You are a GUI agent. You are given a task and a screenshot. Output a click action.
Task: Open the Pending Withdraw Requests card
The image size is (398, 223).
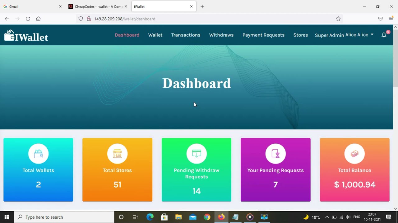point(197,170)
